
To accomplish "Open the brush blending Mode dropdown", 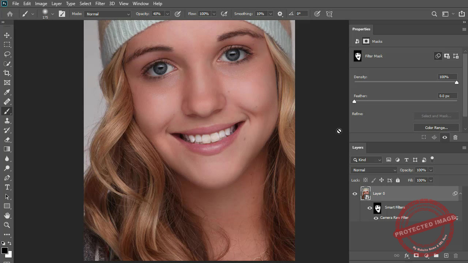I will click(107, 14).
